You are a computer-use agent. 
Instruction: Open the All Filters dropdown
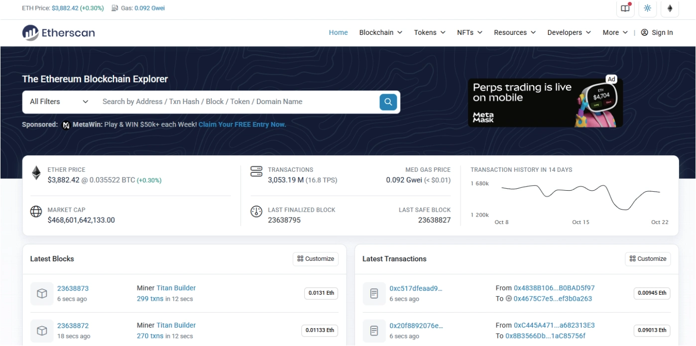click(x=59, y=102)
